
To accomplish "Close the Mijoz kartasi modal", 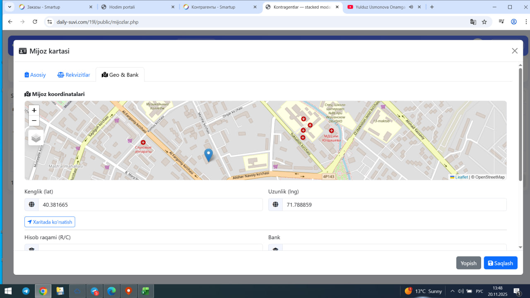I will (x=515, y=51).
